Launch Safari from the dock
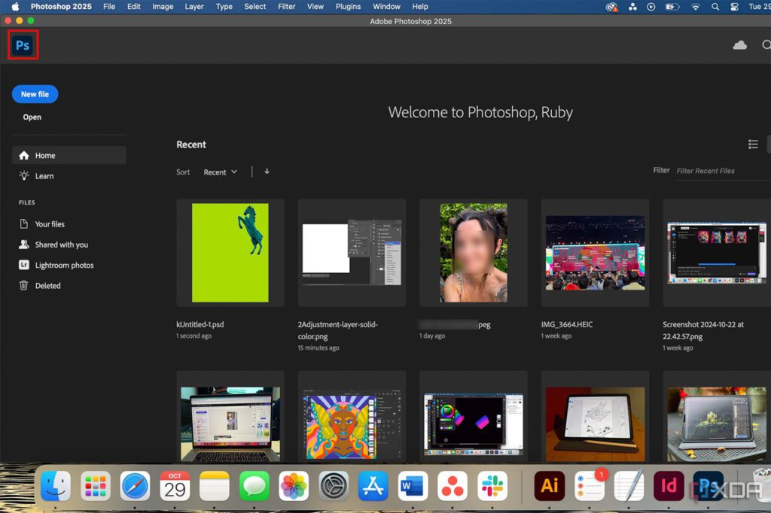771x513 pixels. (136, 486)
